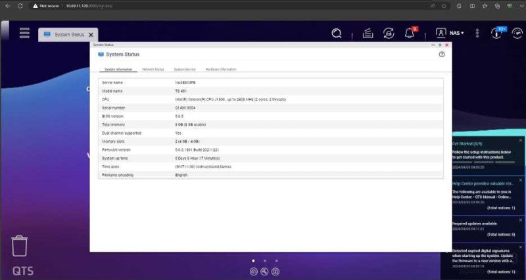
Task: Click the Time zone Midway Island value
Action: pos(203,167)
